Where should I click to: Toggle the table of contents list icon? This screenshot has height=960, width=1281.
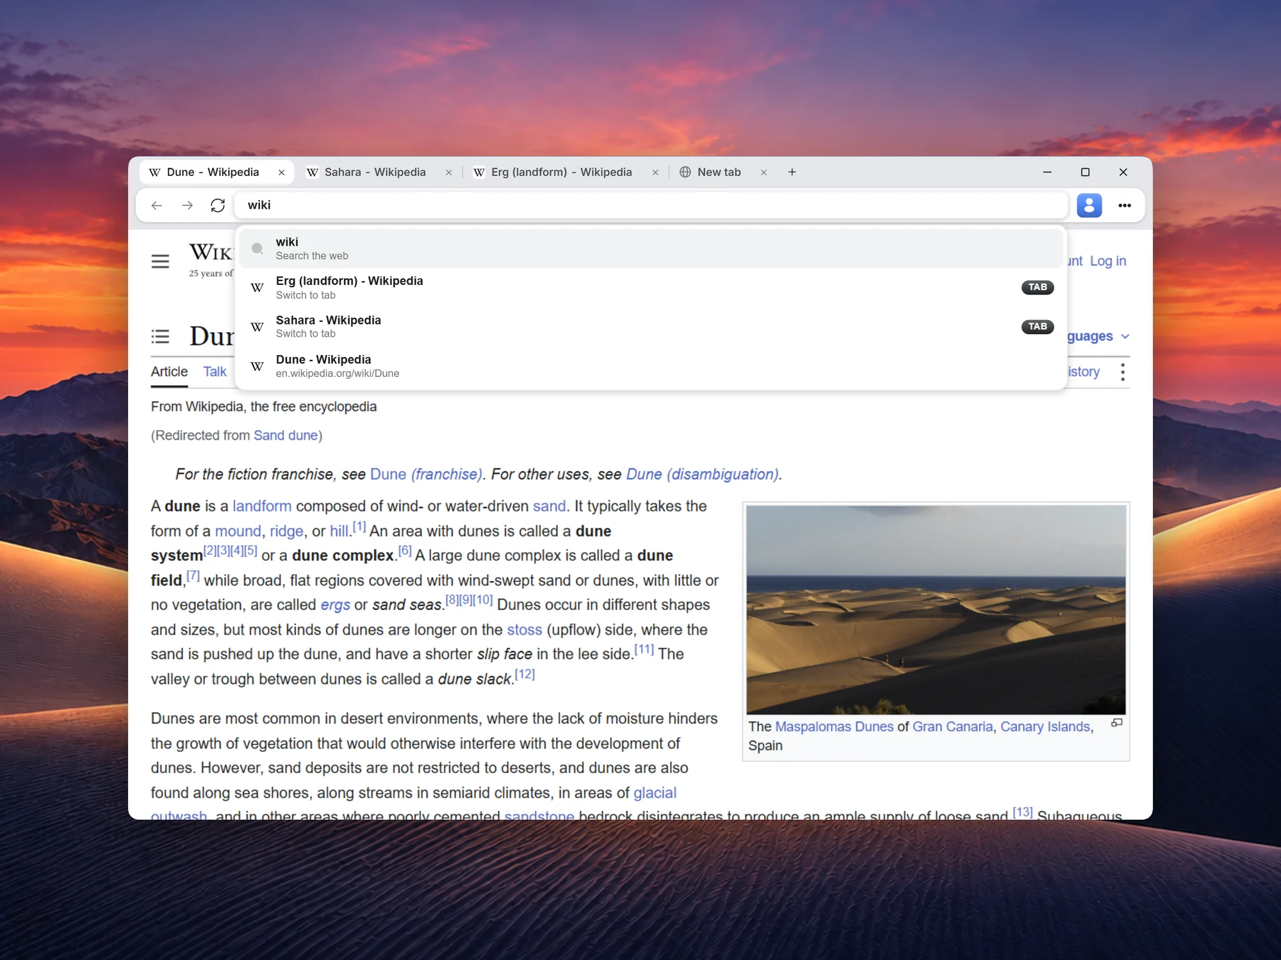160,336
